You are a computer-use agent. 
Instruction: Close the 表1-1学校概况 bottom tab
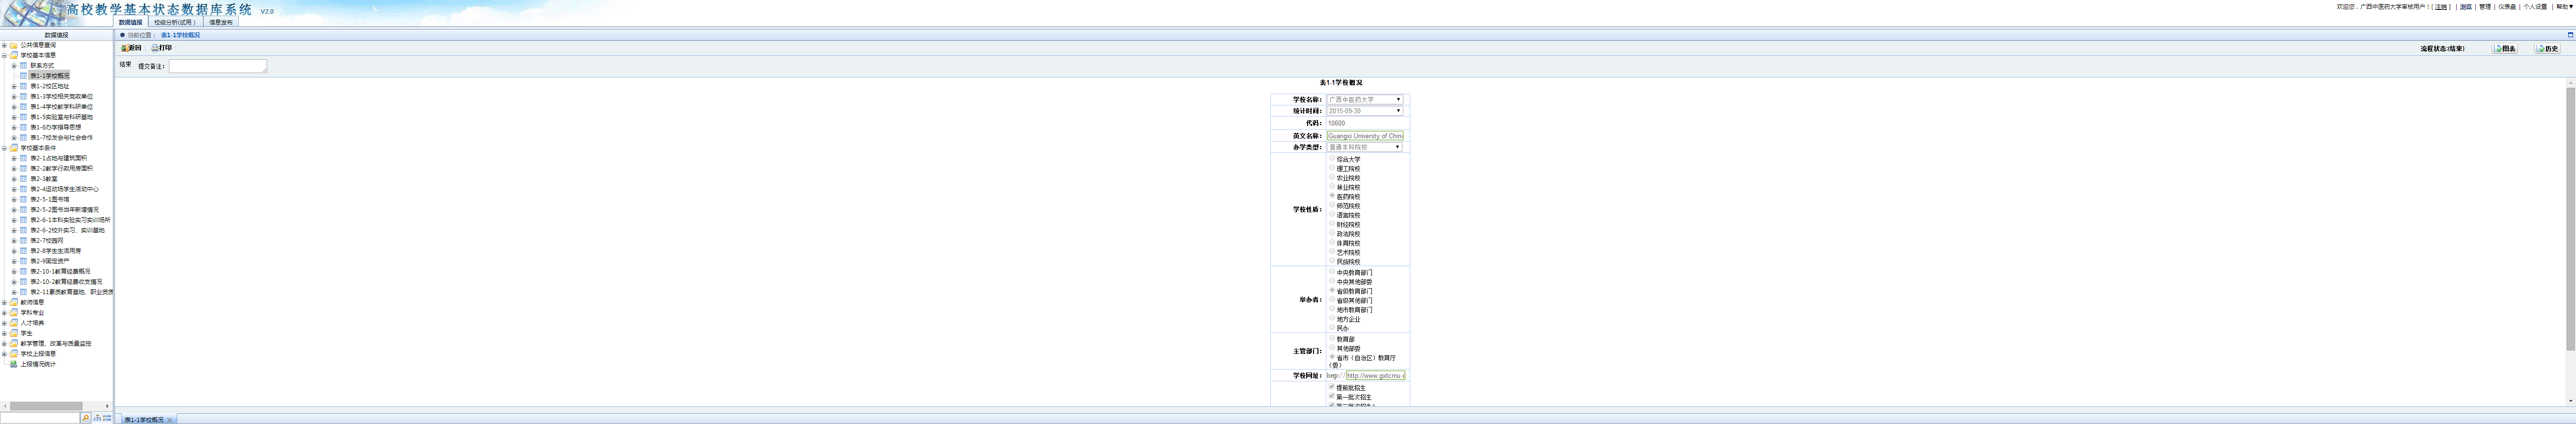tap(170, 420)
